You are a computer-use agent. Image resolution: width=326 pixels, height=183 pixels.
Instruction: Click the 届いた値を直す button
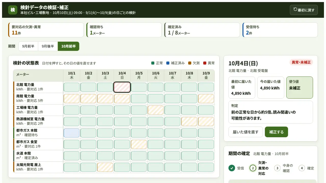[246, 132]
